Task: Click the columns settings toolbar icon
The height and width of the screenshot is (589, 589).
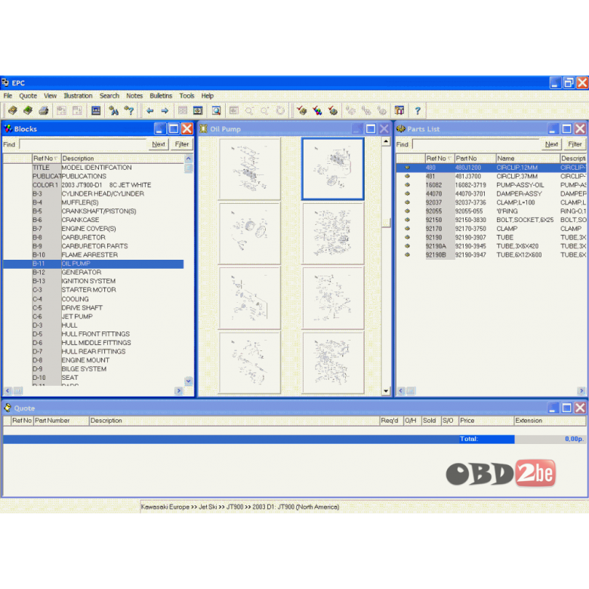Action: pos(399,110)
